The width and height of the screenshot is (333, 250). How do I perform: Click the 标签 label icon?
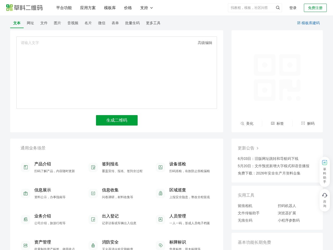(273, 123)
